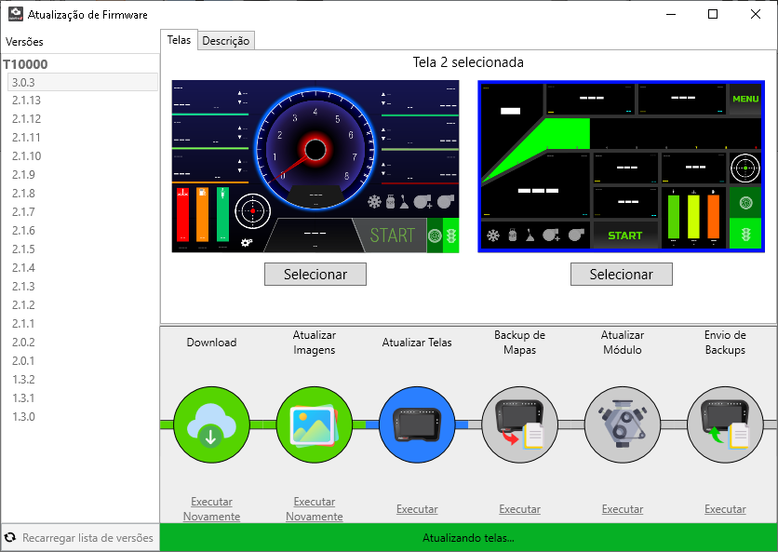The height and width of the screenshot is (552, 778).
Task: Click the Backup de Mapas step icon
Action: click(x=519, y=425)
